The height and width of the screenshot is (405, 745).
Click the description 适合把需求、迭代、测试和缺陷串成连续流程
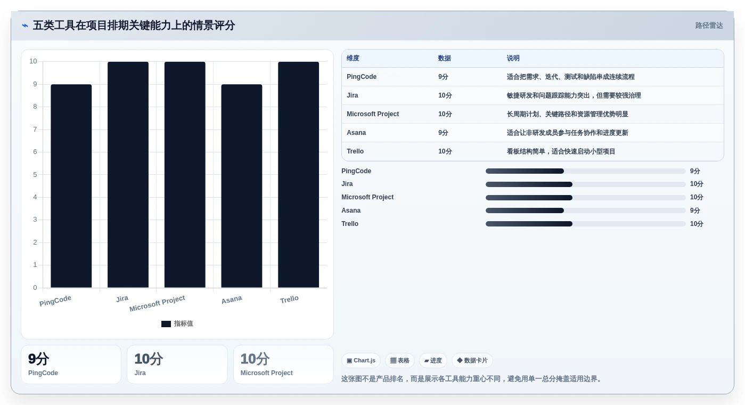[x=571, y=77]
